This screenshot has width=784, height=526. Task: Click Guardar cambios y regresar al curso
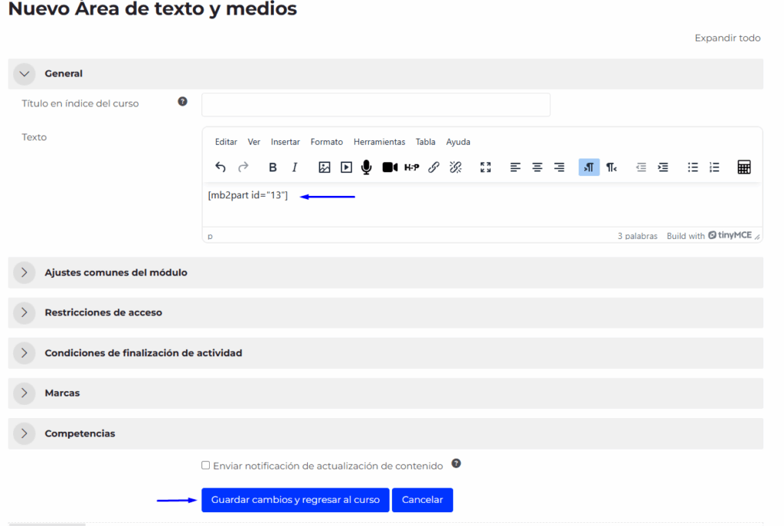pos(295,500)
